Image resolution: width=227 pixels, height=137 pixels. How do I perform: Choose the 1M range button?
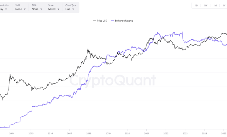click(215, 6)
